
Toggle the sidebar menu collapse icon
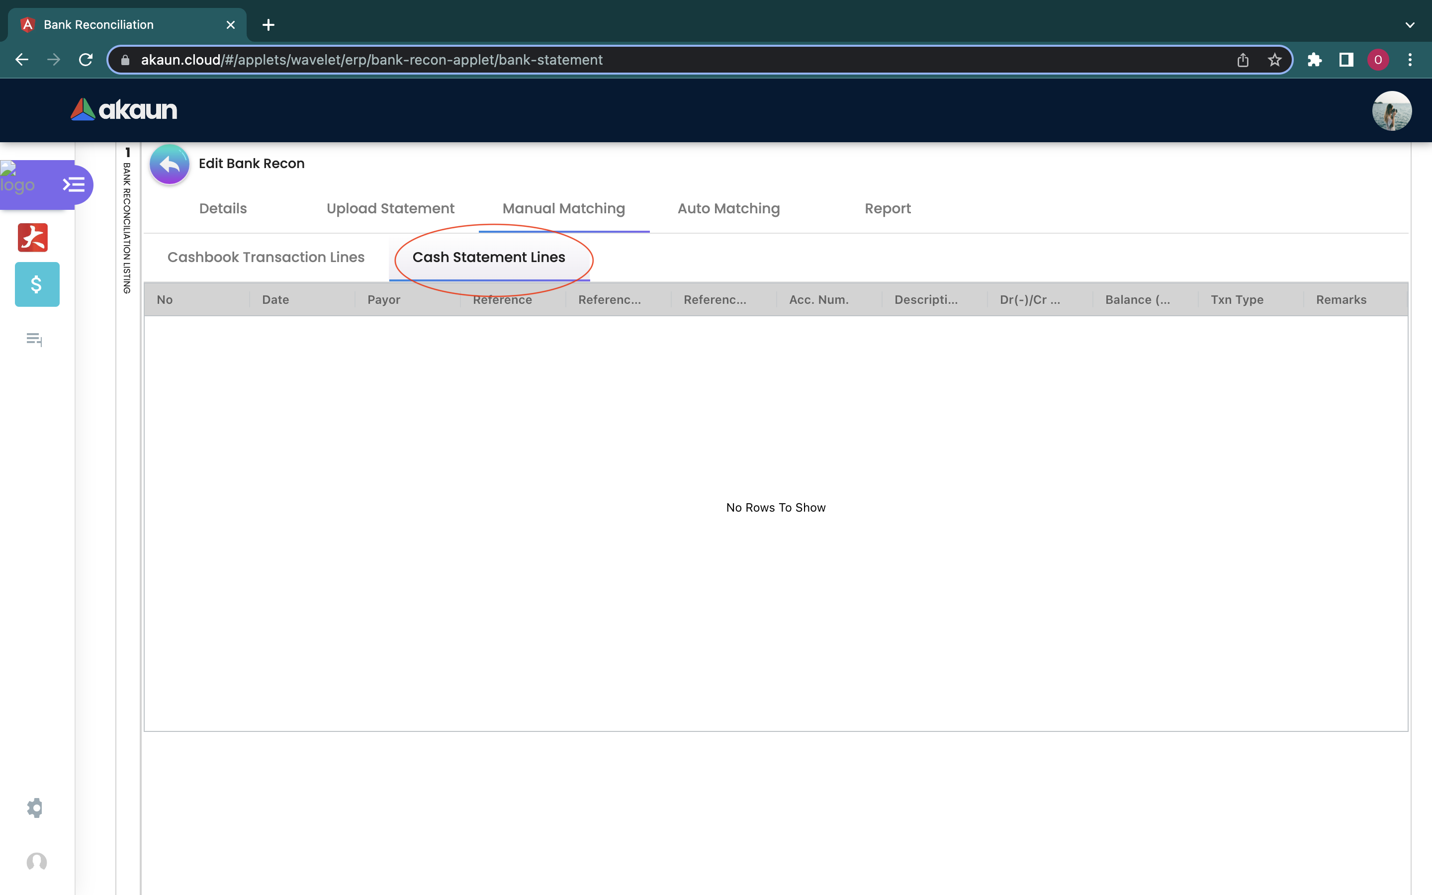pyautogui.click(x=74, y=184)
